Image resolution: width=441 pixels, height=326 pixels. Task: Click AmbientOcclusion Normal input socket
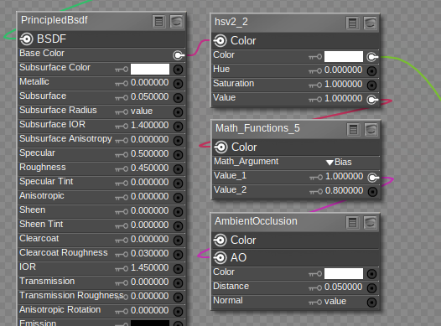[371, 303]
